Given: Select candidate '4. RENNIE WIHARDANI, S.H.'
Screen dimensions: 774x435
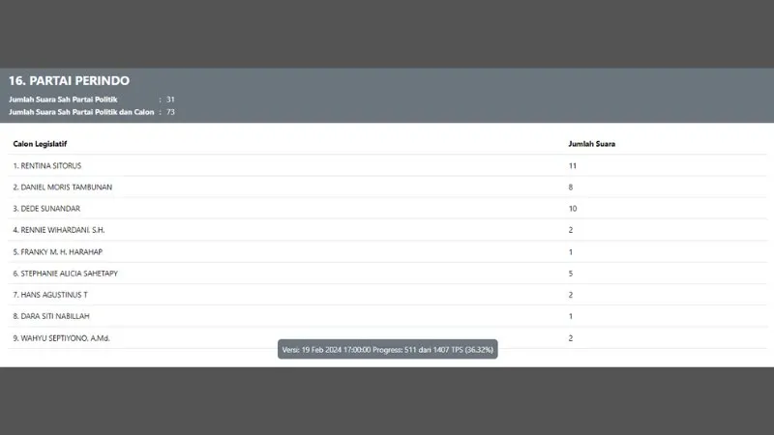Looking at the screenshot, I should [59, 230].
